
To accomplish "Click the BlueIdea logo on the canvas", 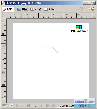I will [x=80, y=29].
